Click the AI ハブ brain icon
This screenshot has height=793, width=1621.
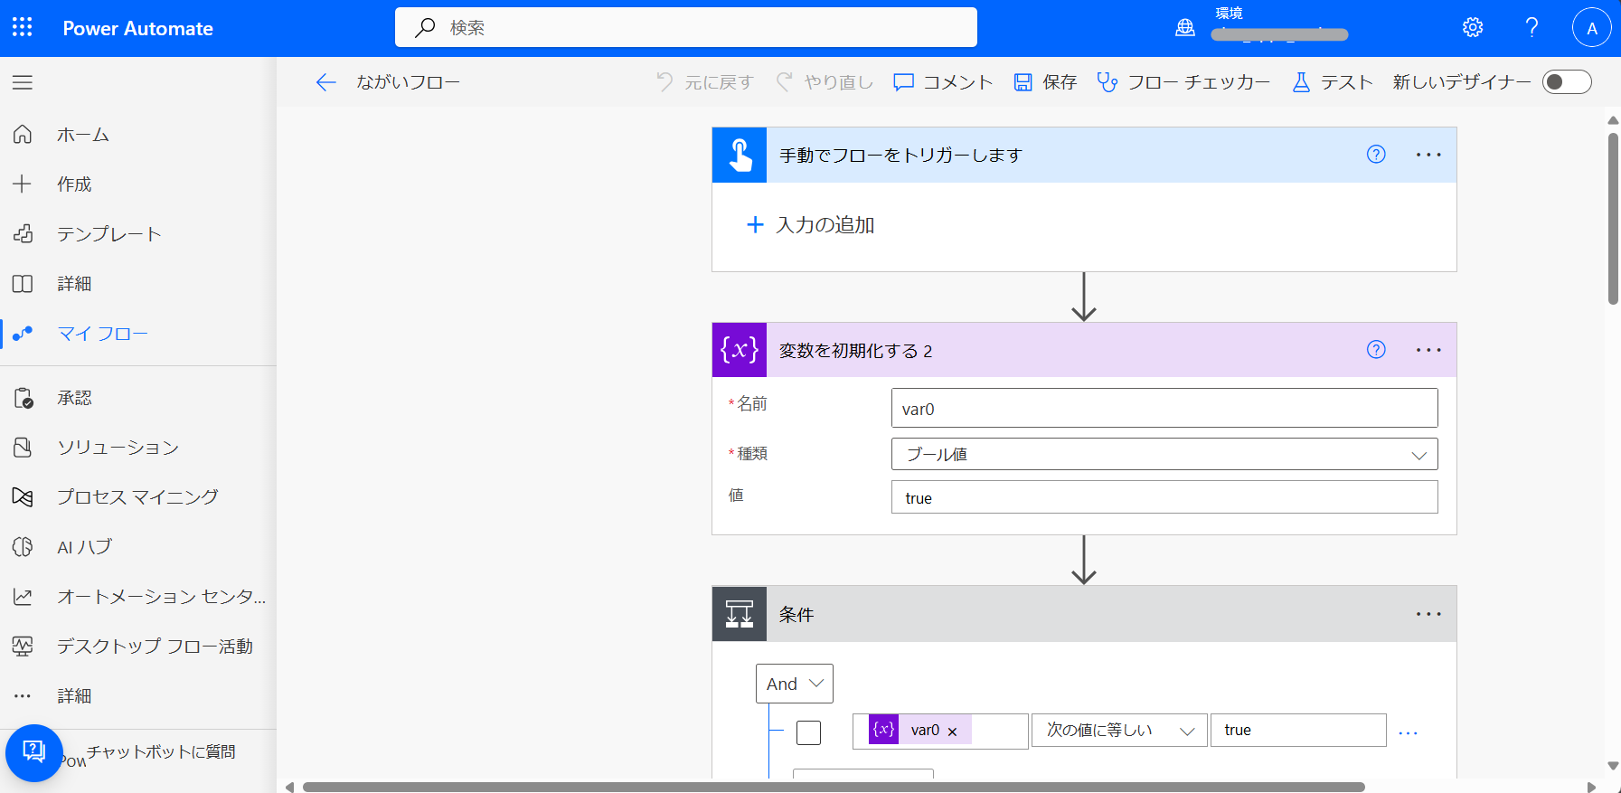point(23,546)
